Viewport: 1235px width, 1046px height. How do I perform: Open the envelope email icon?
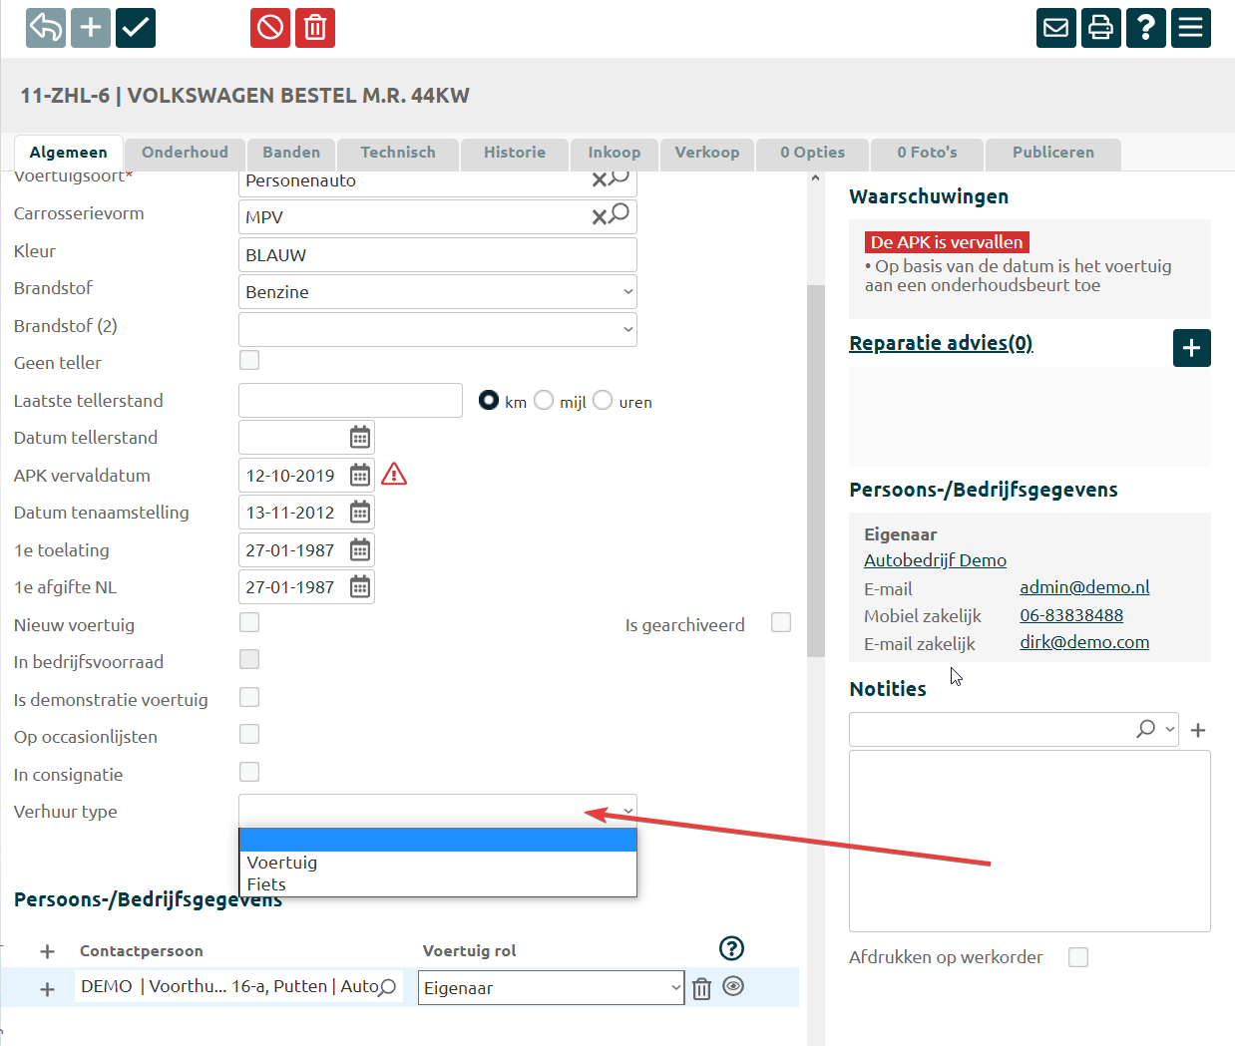1056,28
